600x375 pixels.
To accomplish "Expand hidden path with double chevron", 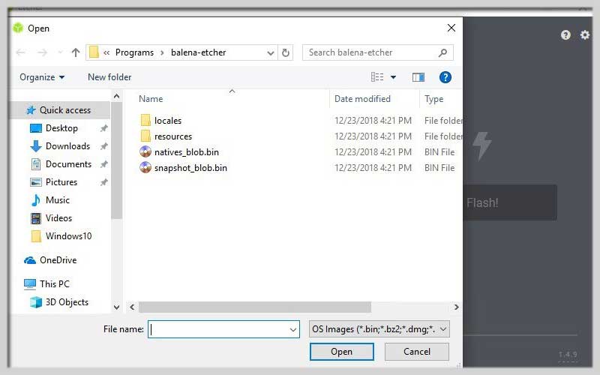I will [x=106, y=52].
